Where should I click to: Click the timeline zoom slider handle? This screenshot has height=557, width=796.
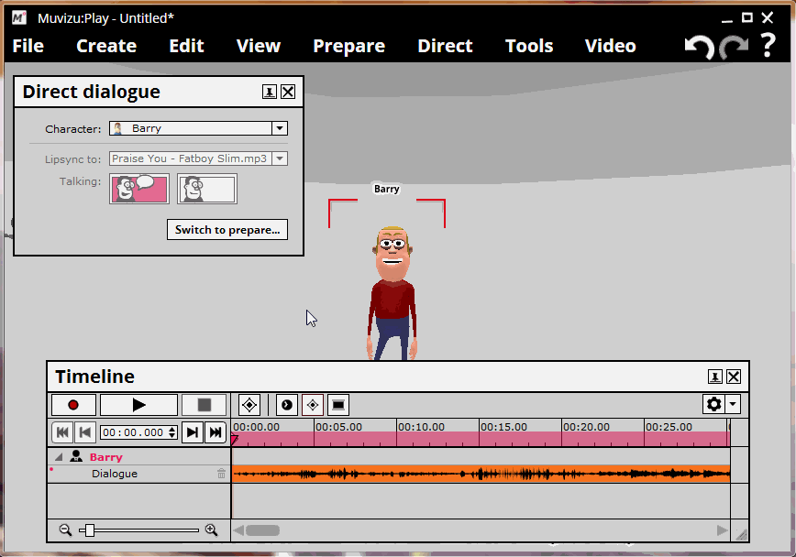89,530
